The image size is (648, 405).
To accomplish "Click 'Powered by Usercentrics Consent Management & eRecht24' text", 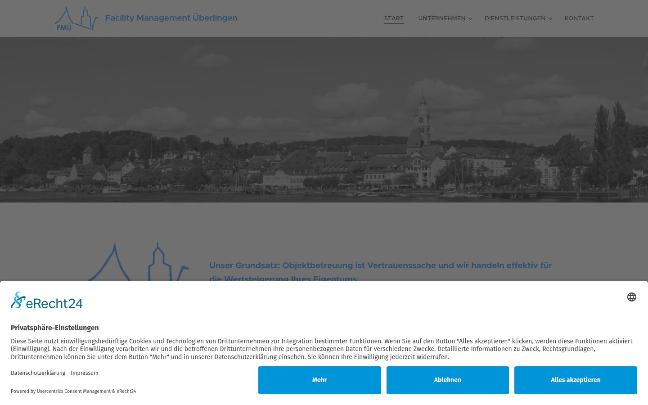I will [73, 391].
